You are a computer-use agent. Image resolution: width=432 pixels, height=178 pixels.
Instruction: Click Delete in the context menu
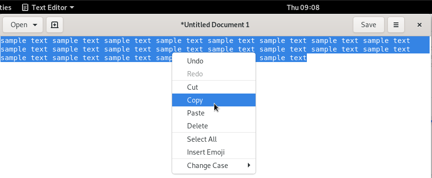click(x=214, y=126)
